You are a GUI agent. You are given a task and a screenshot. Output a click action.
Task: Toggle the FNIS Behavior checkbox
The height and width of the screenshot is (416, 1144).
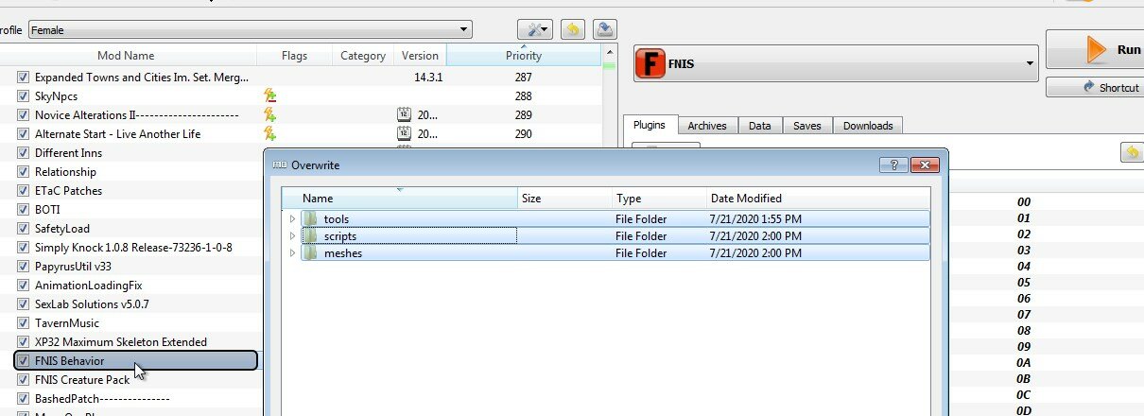[23, 360]
